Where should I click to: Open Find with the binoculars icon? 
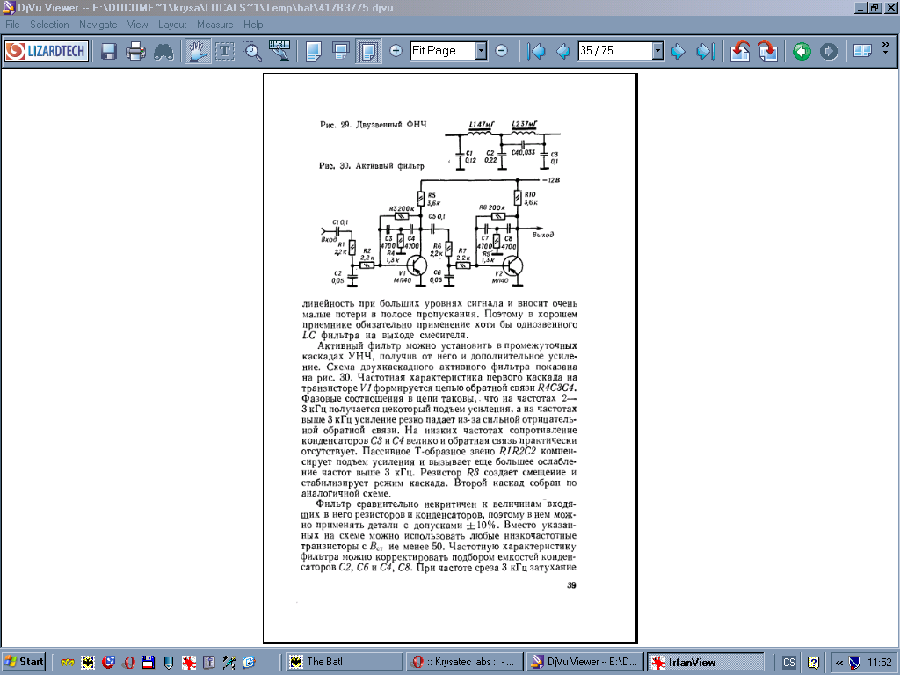163,51
